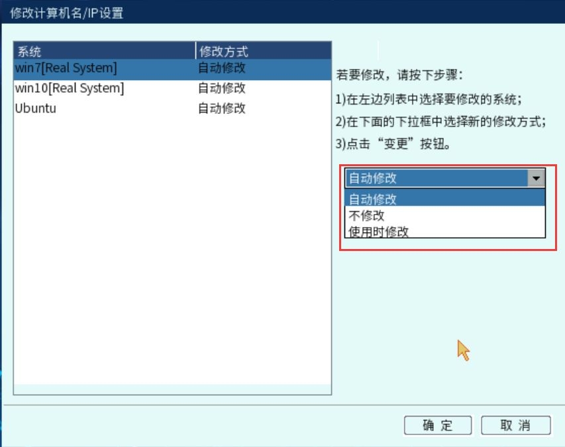565x447 pixels.
Task: Select 使用时修改 in the dropdown list
Action: tap(379, 231)
